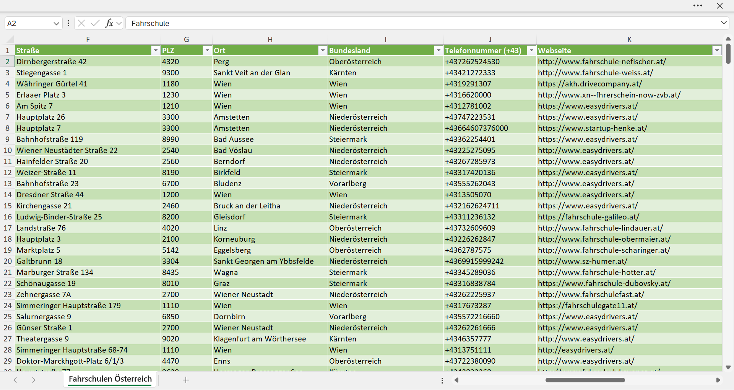The image size is (734, 390).
Task: Confirm entry with the checkmark icon
Action: coord(95,23)
